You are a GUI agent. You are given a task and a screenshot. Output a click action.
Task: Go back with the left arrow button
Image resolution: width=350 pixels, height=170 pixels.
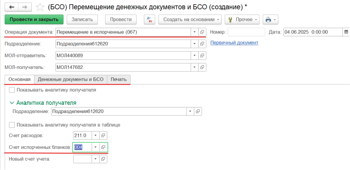pos(11,7)
